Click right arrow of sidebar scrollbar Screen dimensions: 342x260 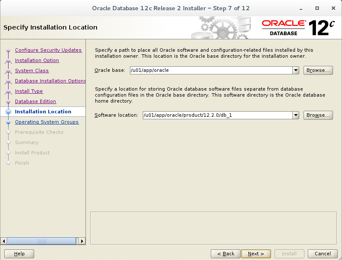[x=82, y=241]
